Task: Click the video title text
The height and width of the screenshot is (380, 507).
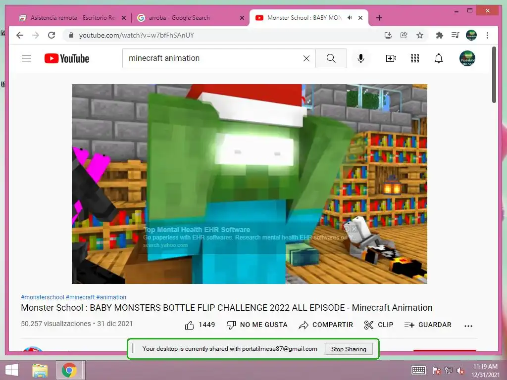Action: coord(227,308)
